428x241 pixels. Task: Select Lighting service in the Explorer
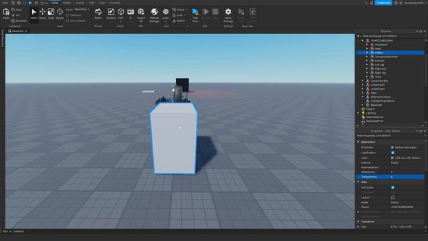tap(370, 113)
